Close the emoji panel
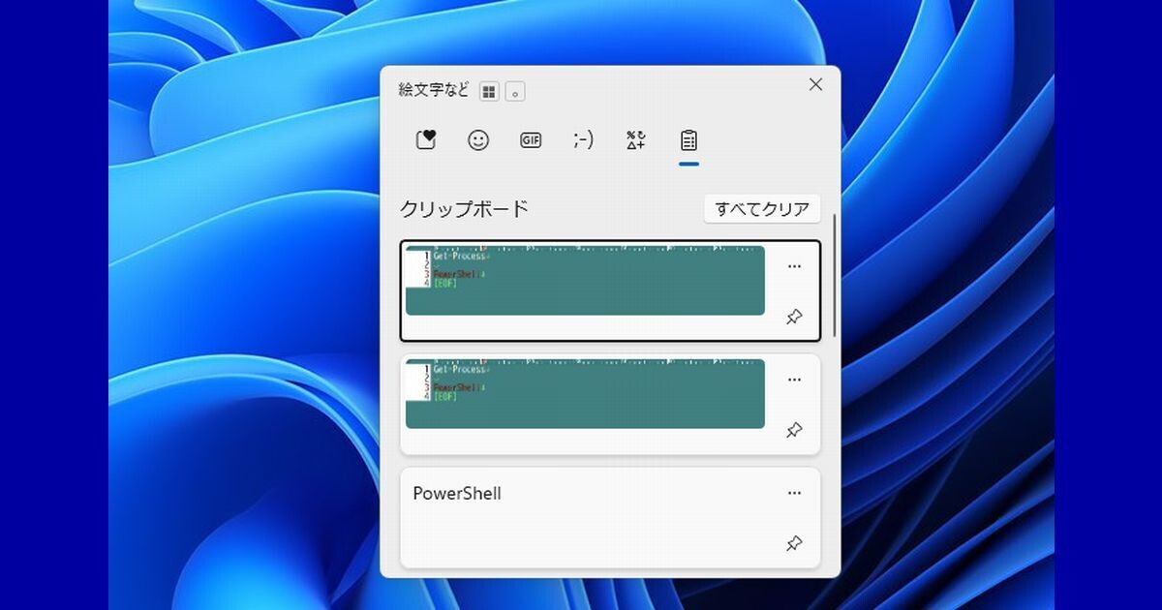Screen dimensions: 1162x610 [815, 85]
